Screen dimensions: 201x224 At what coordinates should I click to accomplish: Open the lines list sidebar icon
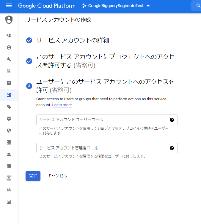[x=9, y=166]
